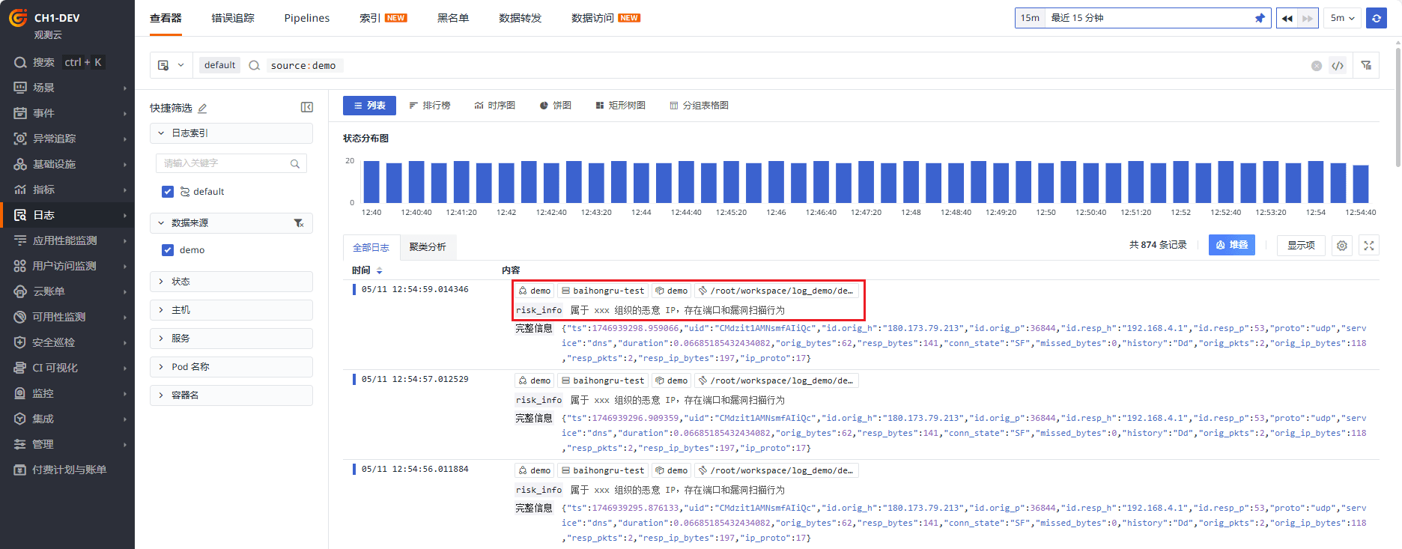Toggle fullscreen log list view
Screen dimensions: 1402x549
point(1369,246)
